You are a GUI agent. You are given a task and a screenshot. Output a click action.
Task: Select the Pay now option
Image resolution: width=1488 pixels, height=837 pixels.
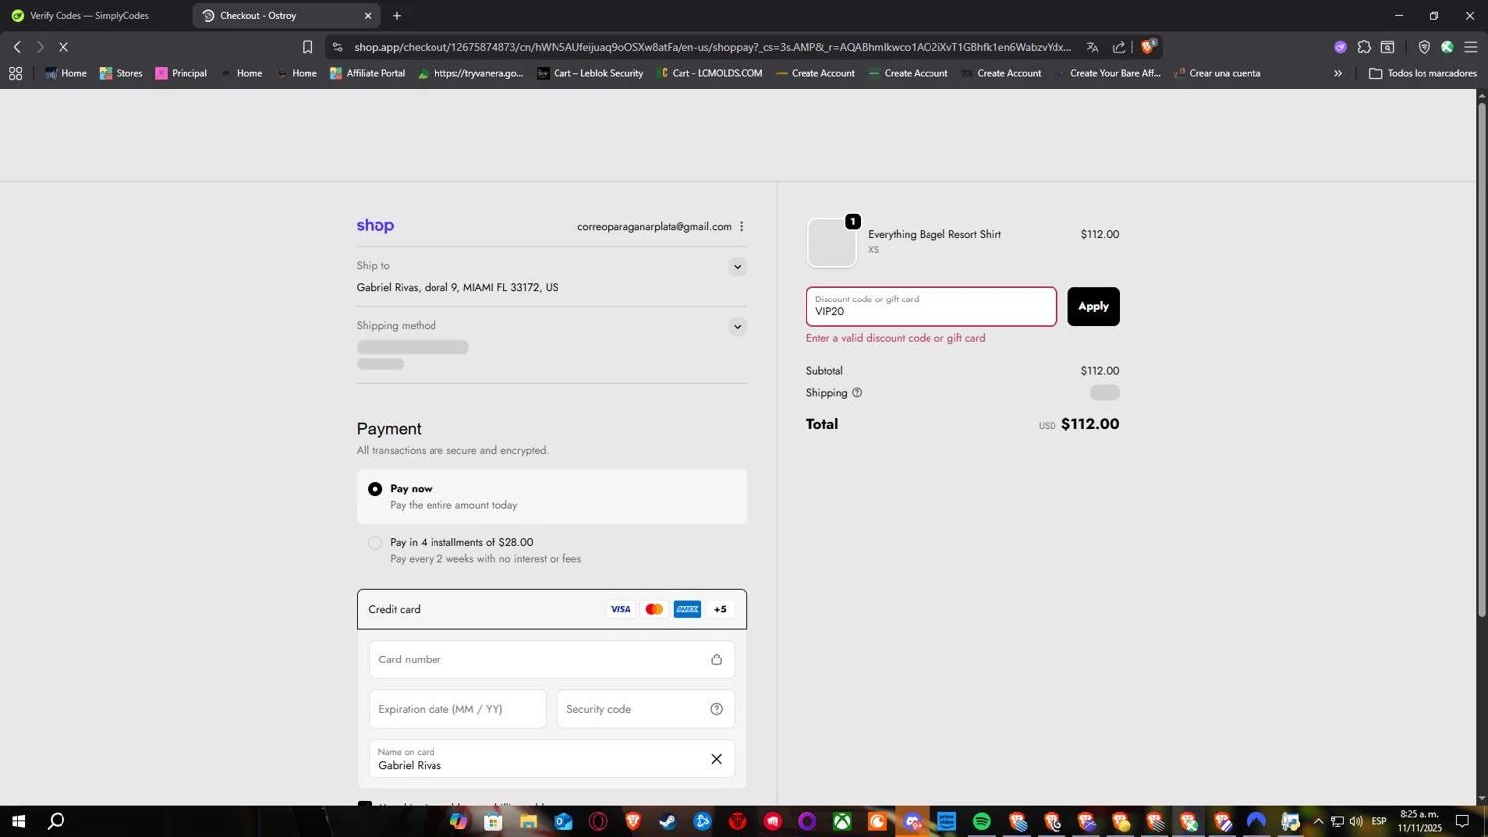552,497
